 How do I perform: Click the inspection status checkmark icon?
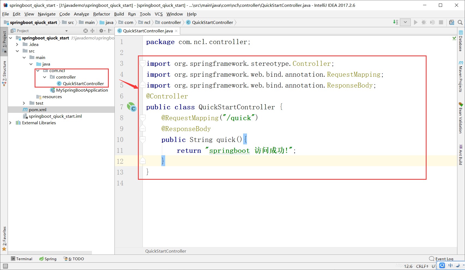(454, 38)
